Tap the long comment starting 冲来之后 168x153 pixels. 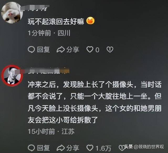94,102
